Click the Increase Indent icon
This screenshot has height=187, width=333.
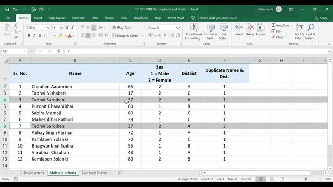[x=106, y=36]
